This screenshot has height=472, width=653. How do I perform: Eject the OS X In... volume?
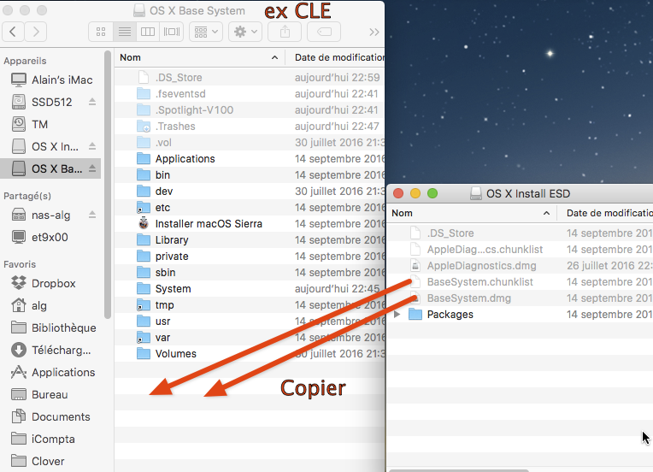tap(92, 146)
